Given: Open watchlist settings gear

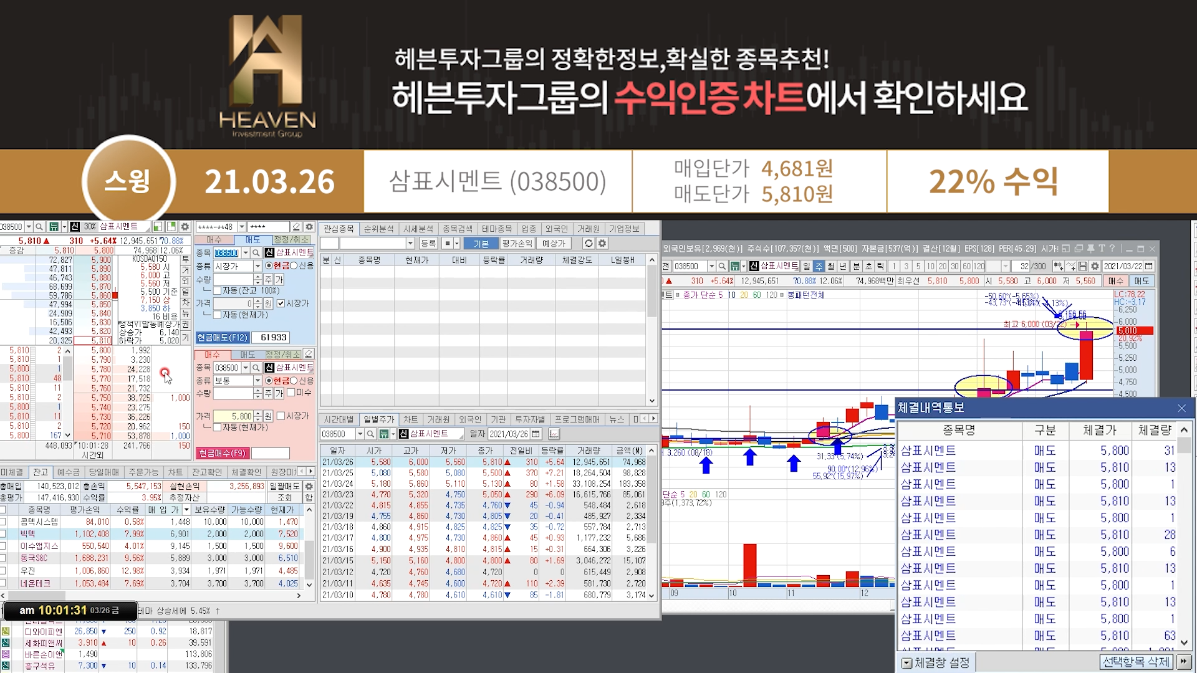Looking at the screenshot, I should pyautogui.click(x=602, y=244).
